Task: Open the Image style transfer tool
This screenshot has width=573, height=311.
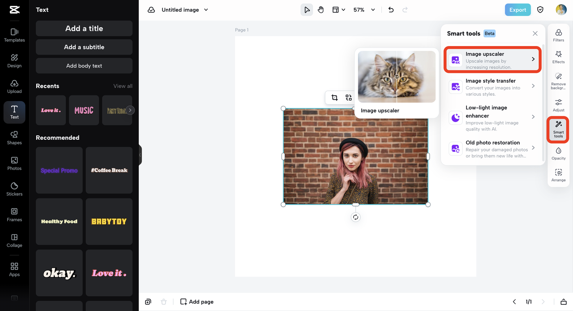Action: (492, 86)
